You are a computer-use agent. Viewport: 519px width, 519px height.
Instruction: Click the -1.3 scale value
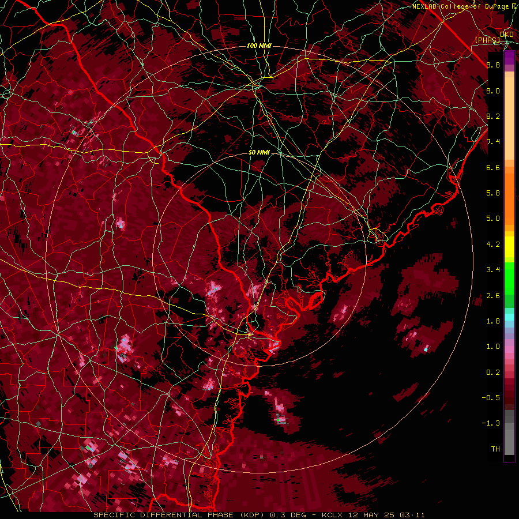point(491,423)
